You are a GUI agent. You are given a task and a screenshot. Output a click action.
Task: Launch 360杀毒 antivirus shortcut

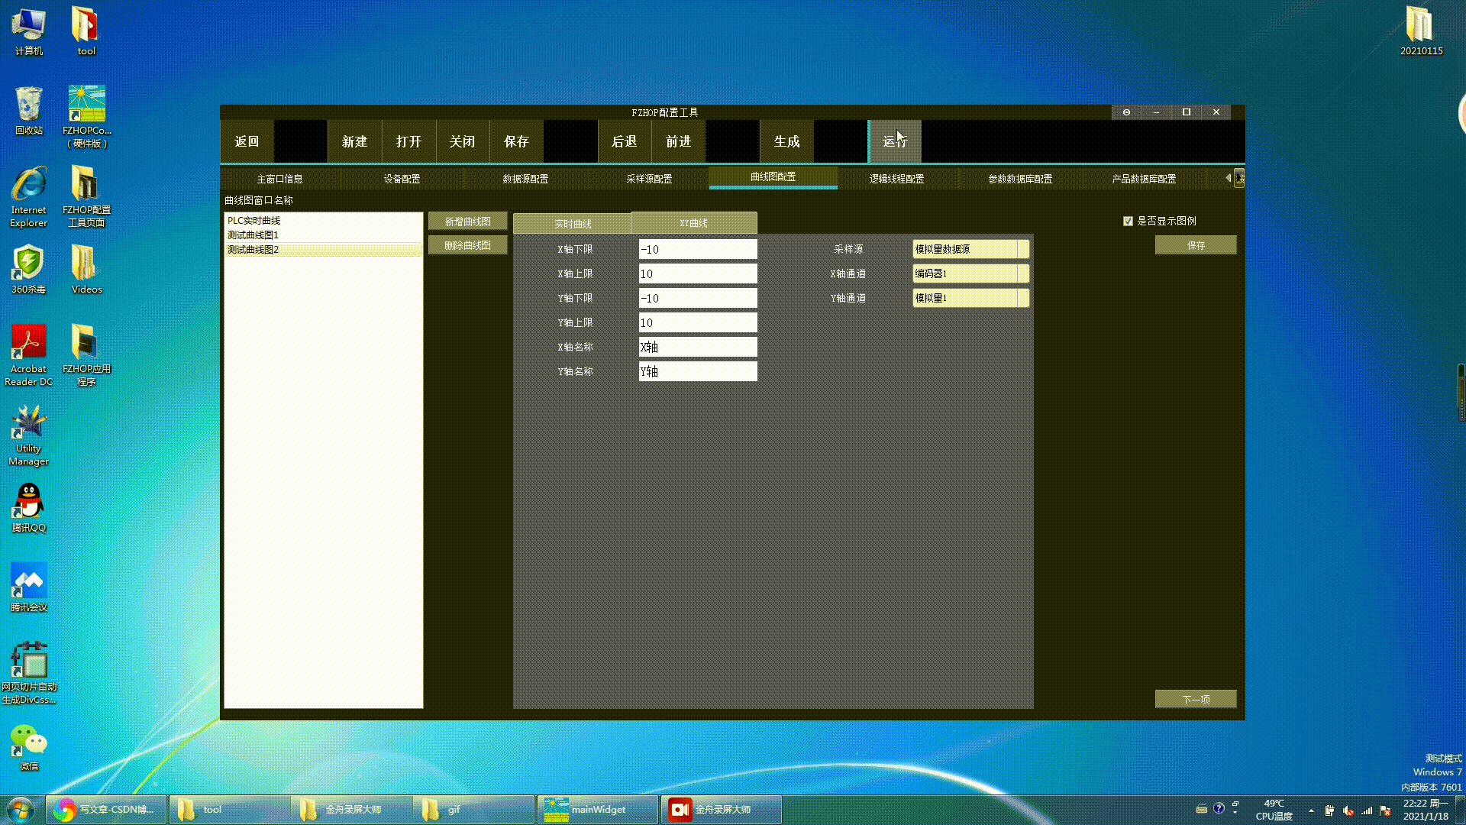click(x=28, y=270)
